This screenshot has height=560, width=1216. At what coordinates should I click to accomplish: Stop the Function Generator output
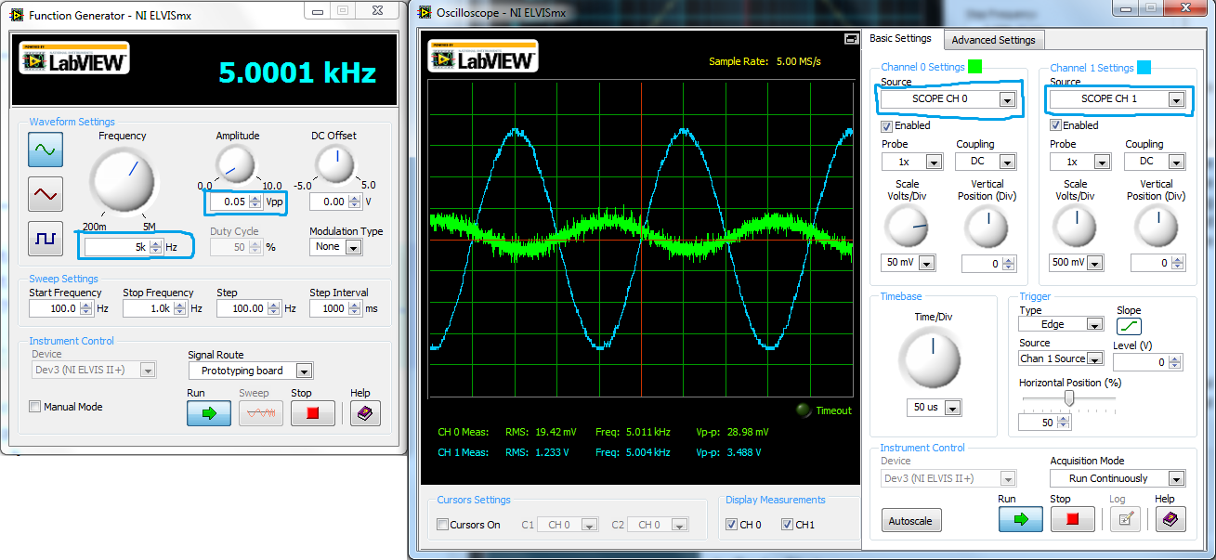tap(313, 413)
